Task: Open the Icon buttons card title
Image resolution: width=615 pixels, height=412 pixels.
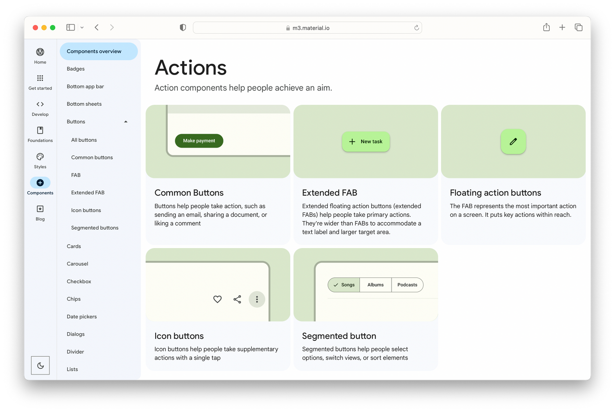Action: click(x=179, y=336)
